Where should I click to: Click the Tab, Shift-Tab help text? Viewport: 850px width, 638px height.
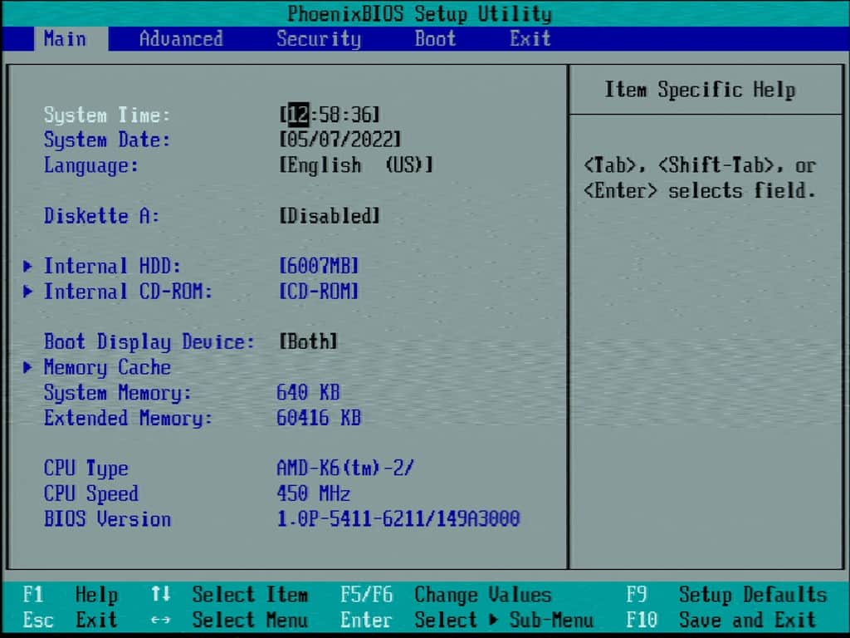click(699, 178)
